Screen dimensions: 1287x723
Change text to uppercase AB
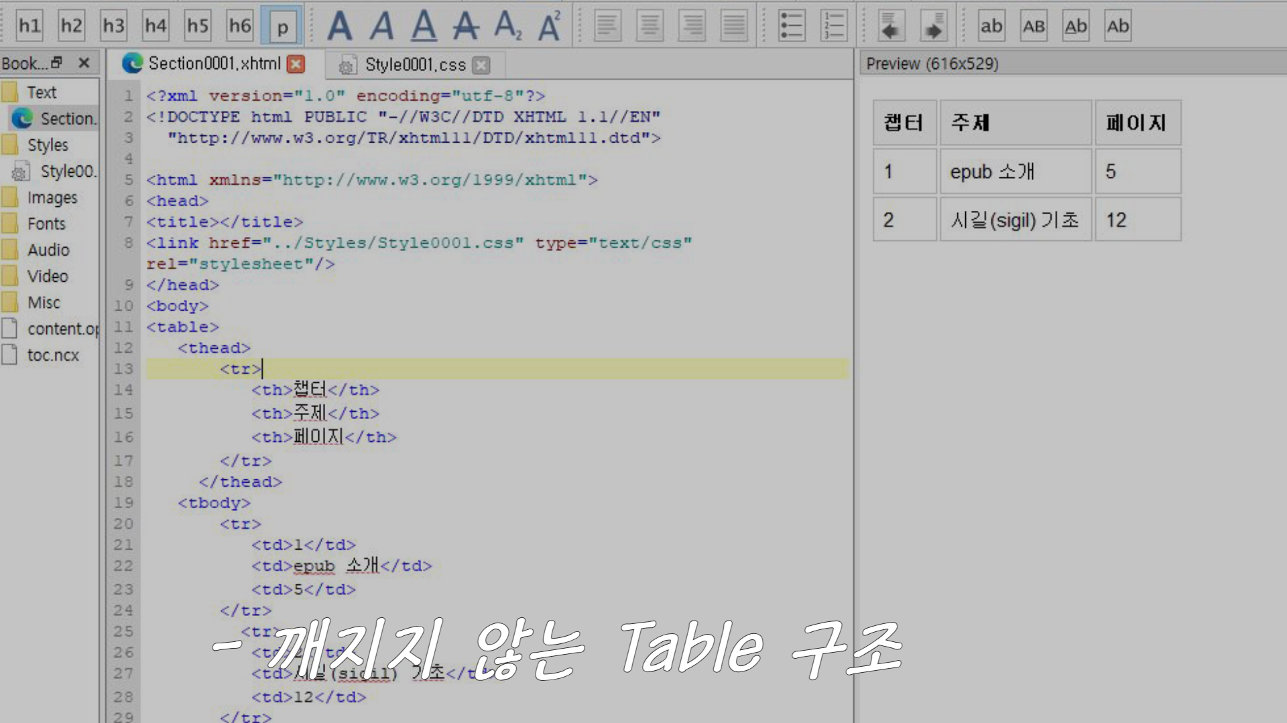[x=1034, y=26]
